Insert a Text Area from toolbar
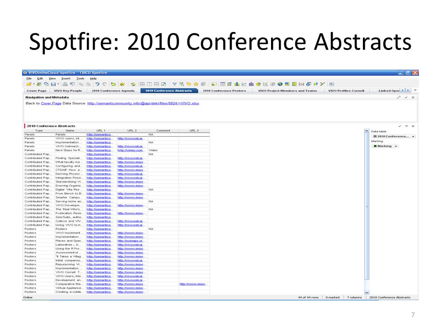 click(x=332, y=84)
